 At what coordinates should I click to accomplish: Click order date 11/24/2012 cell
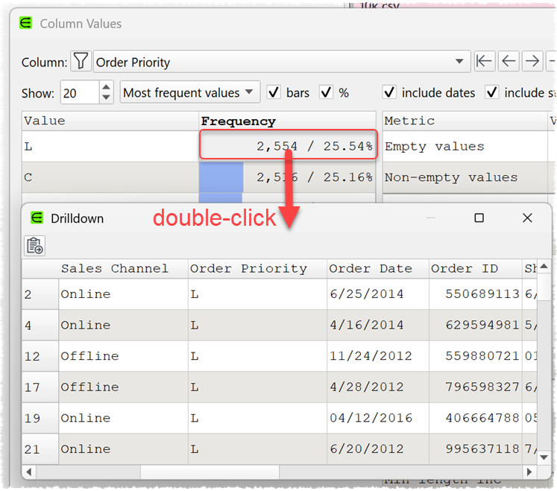pos(377,356)
